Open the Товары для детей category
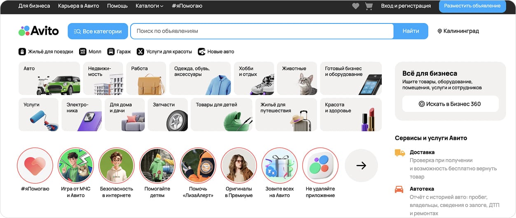Screen dimensions: 516x218 pos(222,115)
